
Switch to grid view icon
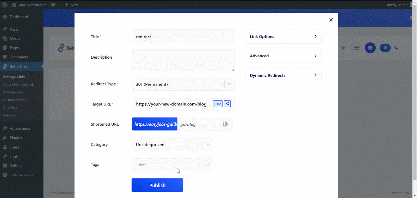(370, 48)
